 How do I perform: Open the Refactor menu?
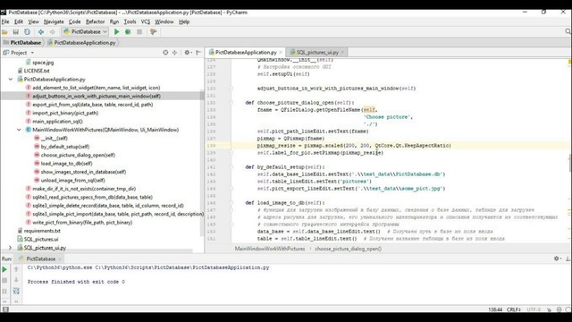(95, 21)
